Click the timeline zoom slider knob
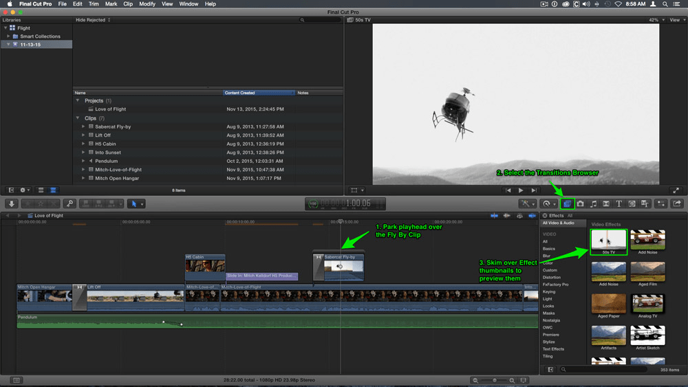688x387 pixels. (x=495, y=380)
